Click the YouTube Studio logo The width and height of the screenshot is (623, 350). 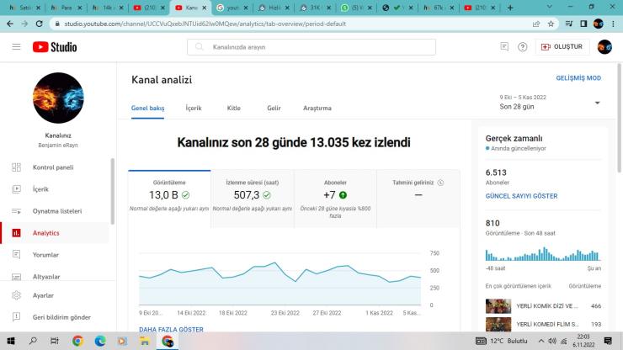(x=55, y=47)
